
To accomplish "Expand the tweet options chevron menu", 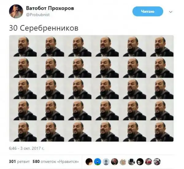I will pyautogui.click(x=171, y=12).
